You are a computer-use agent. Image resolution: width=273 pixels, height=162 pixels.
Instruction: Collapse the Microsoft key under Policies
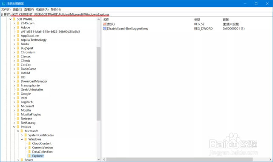point(18,131)
